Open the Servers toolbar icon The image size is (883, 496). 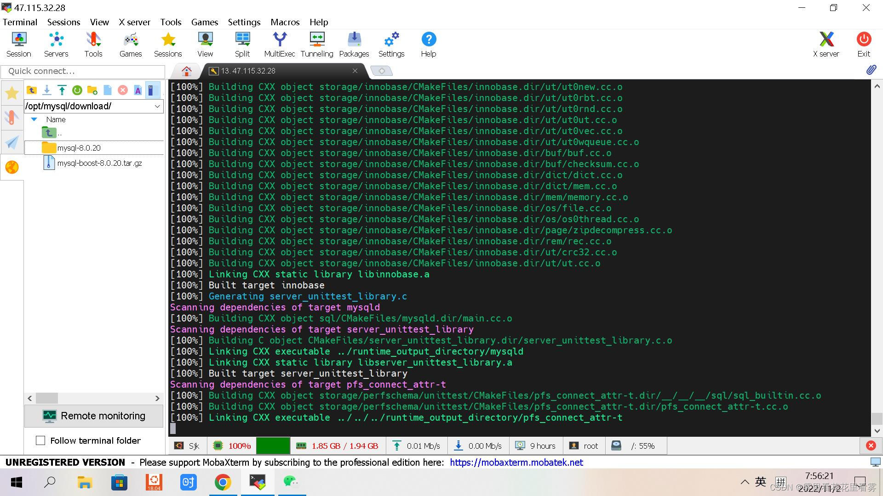(56, 45)
